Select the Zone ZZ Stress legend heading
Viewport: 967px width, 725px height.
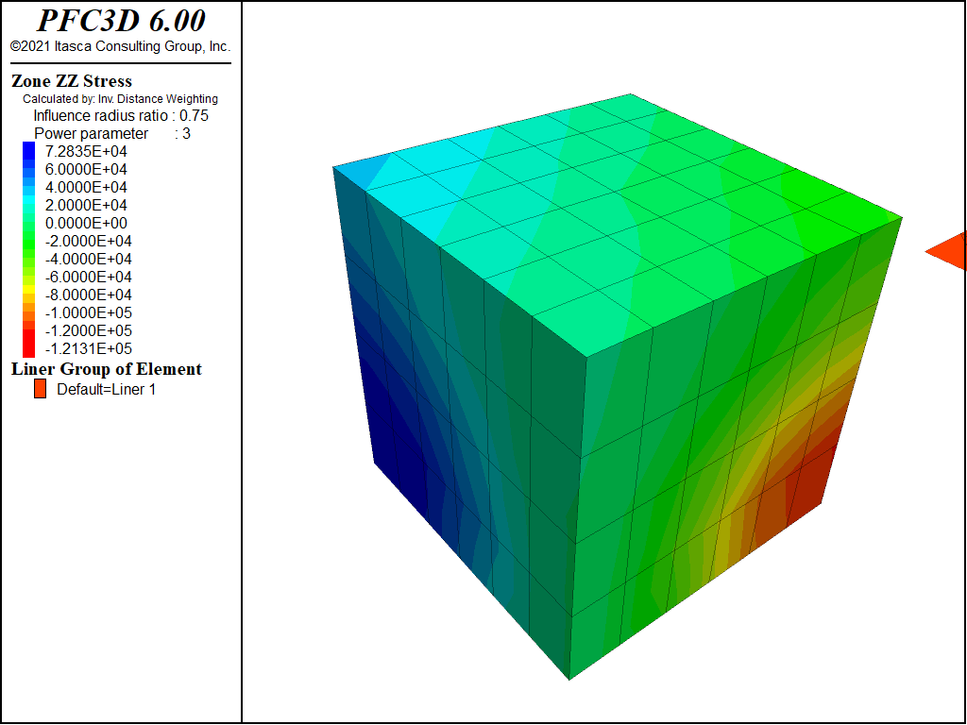(x=72, y=81)
